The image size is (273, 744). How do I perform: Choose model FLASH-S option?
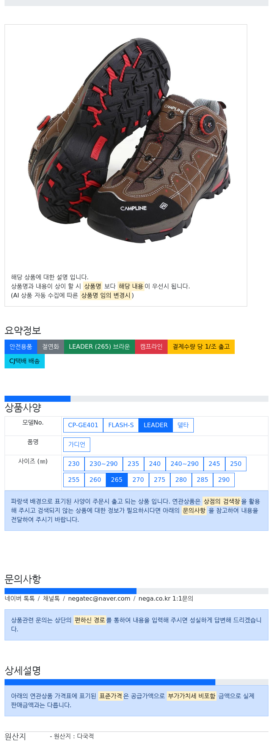pyautogui.click(x=121, y=425)
